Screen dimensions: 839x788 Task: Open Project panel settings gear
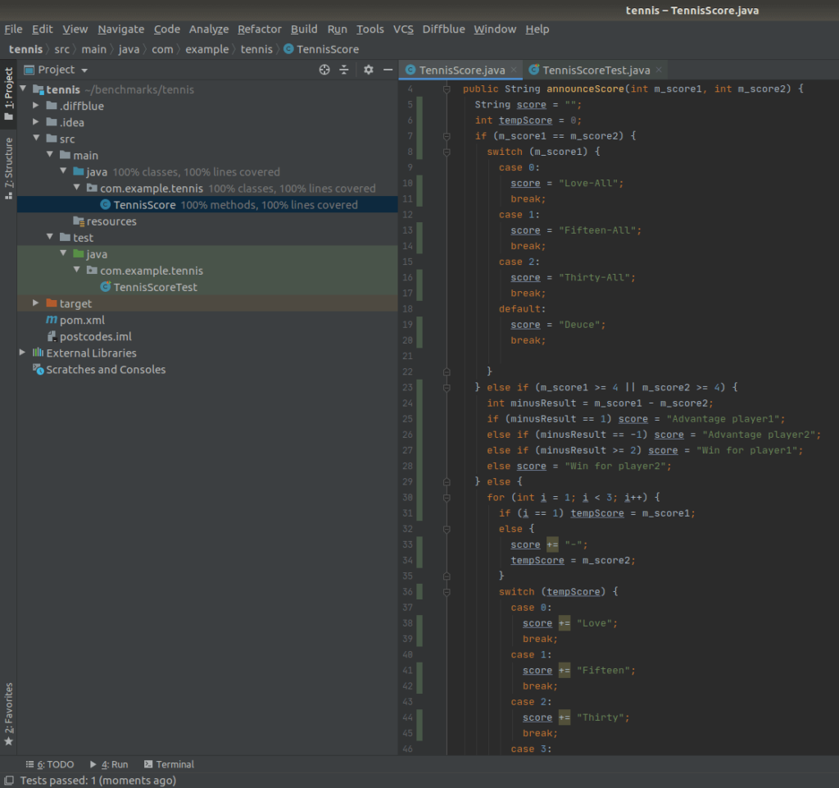click(369, 71)
